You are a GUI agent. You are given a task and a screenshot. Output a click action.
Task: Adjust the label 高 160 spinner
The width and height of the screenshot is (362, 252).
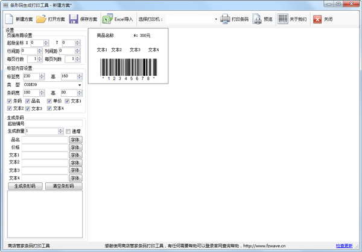point(80,76)
